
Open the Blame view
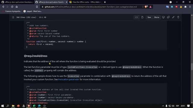[157, 17]
